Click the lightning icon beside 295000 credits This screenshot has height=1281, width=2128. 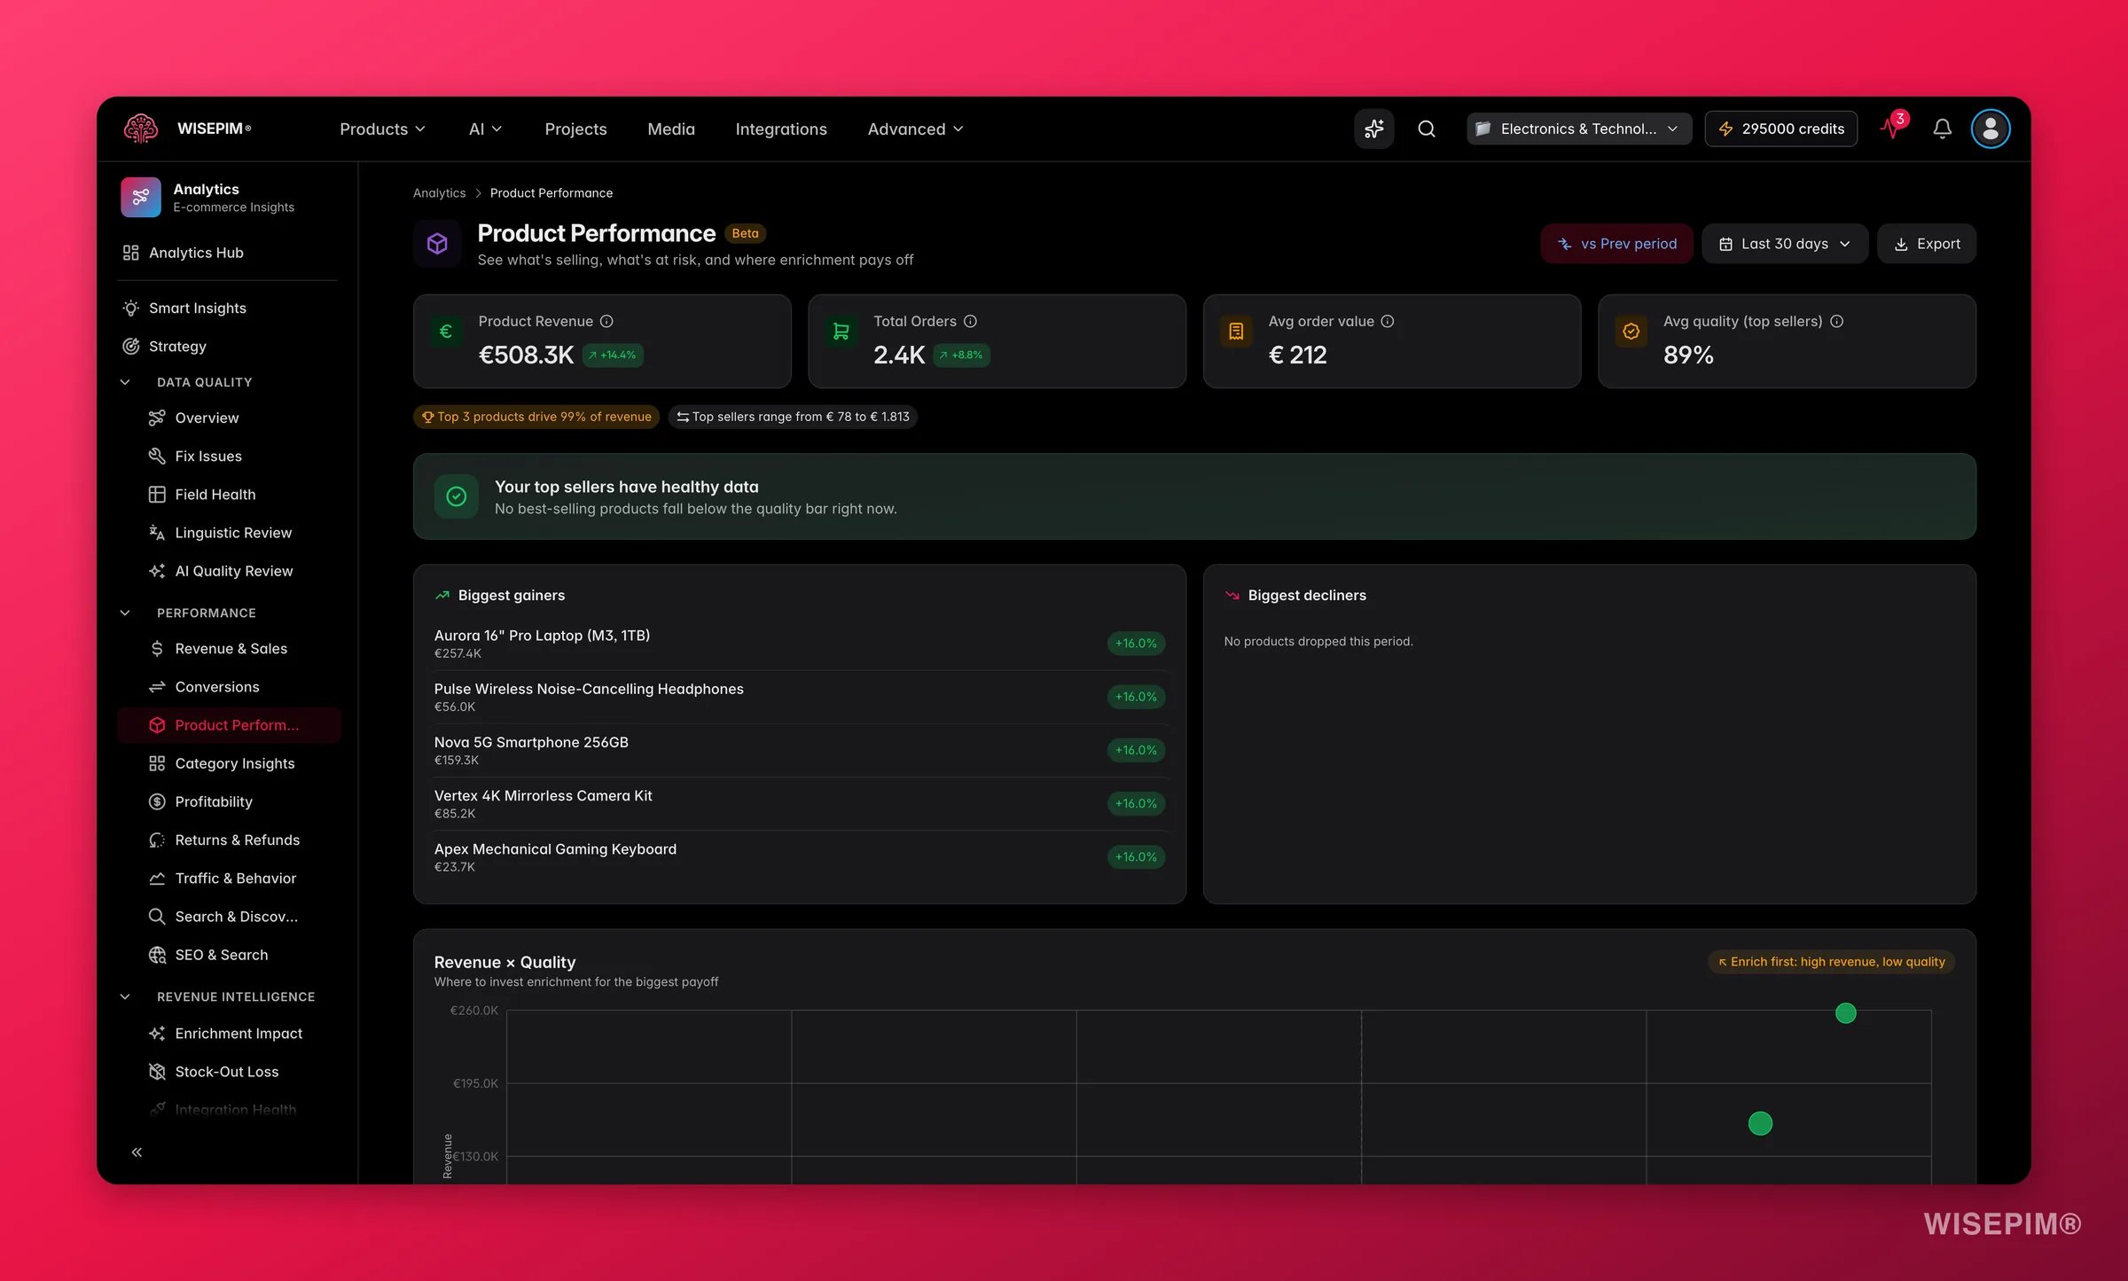1725,129
